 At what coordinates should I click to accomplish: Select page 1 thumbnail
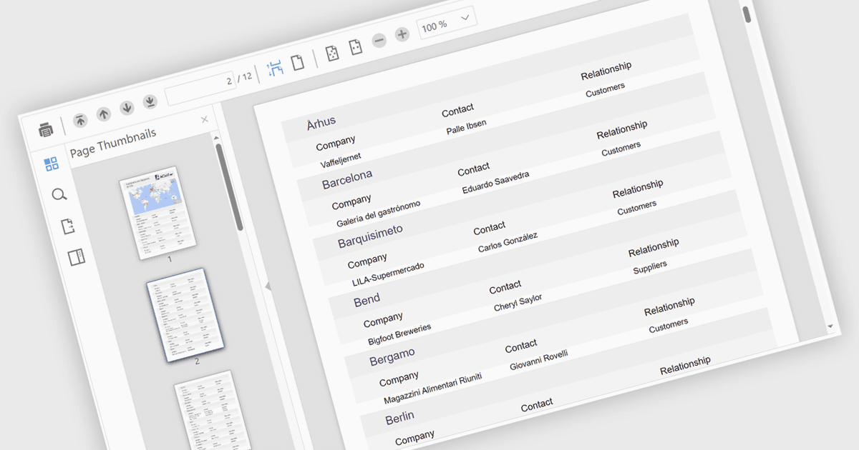(x=158, y=213)
